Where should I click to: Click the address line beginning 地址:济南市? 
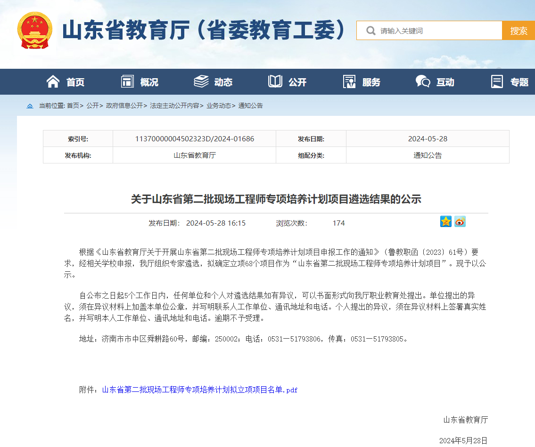[243, 339]
